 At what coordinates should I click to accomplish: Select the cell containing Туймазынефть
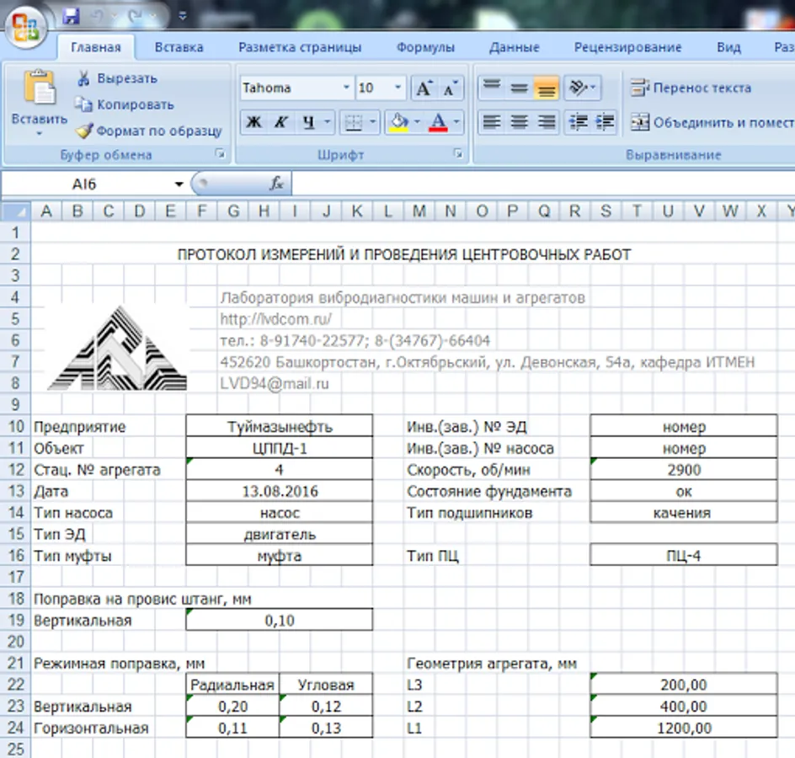click(279, 427)
